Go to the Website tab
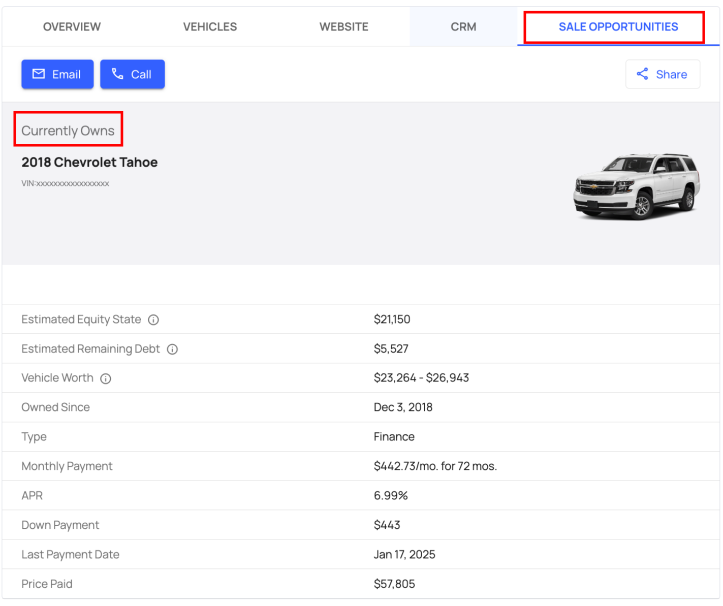The image size is (723, 606). tap(343, 27)
